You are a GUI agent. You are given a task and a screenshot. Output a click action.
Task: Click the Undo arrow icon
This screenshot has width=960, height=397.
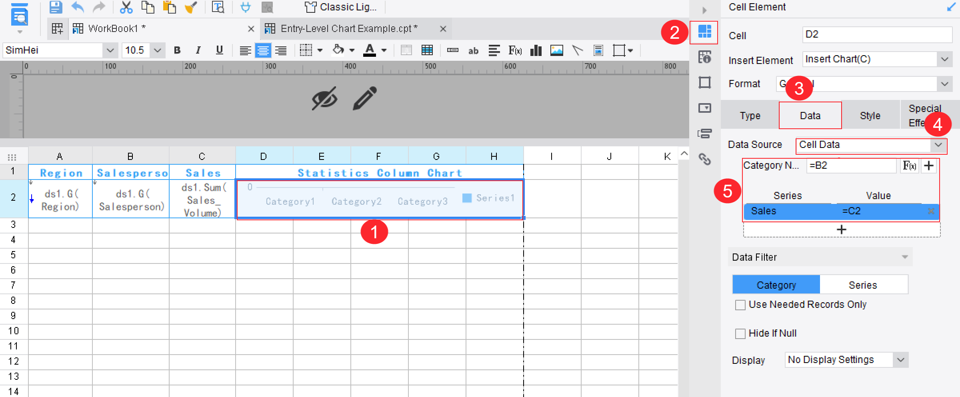78,7
